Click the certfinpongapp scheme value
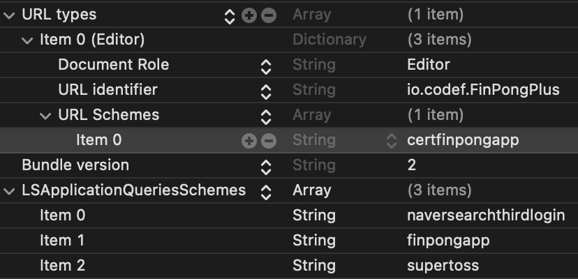 (463, 140)
